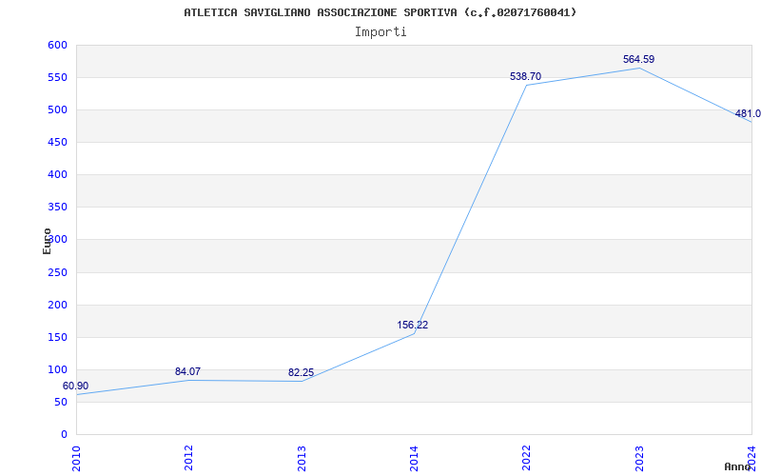This screenshot has width=761, height=476.
Task: Click the Importi subtitle
Action: click(x=380, y=32)
